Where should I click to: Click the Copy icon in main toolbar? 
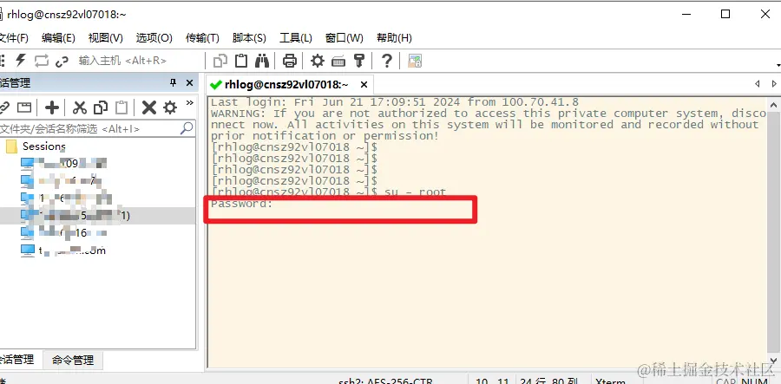tap(220, 61)
